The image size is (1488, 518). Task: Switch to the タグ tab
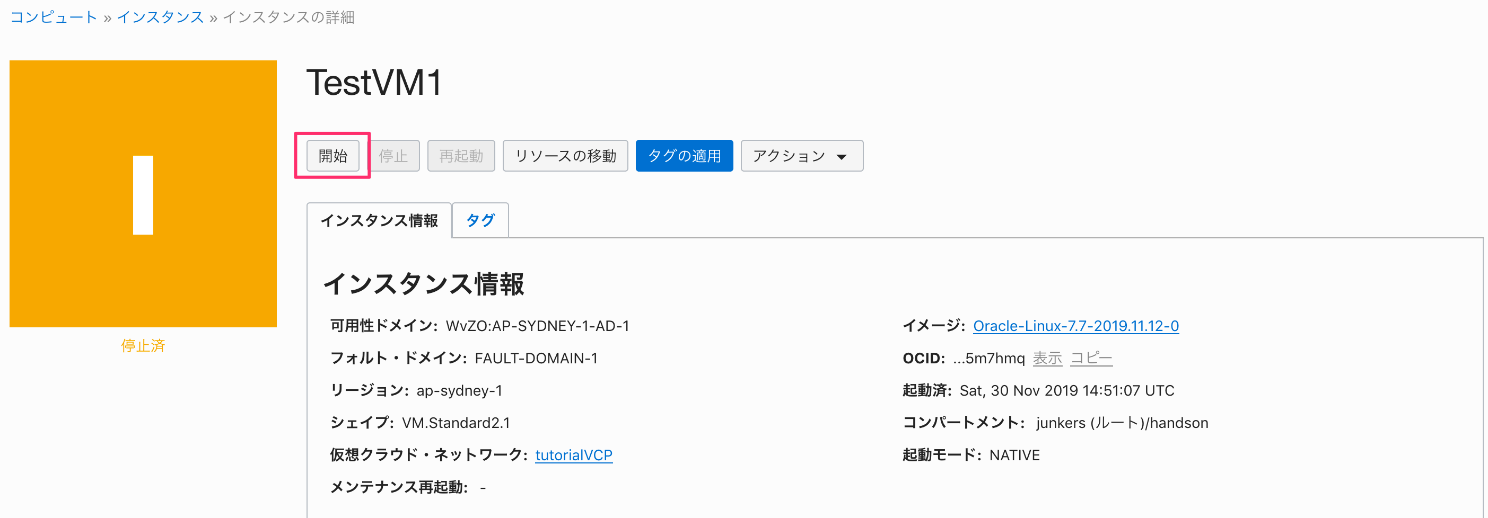[480, 220]
